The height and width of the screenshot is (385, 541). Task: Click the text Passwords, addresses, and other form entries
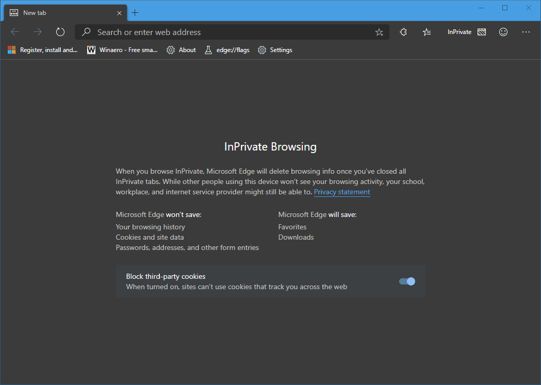tap(187, 247)
